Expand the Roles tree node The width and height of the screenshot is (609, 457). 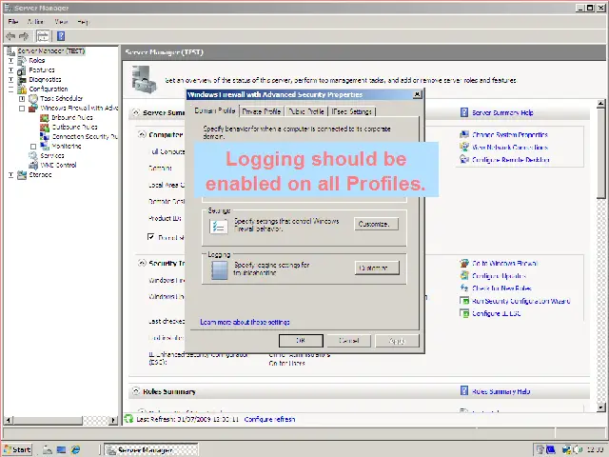(10, 61)
